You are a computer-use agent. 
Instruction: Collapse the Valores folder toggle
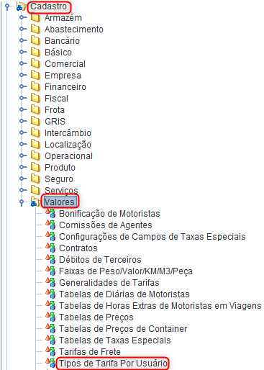coord(22,202)
